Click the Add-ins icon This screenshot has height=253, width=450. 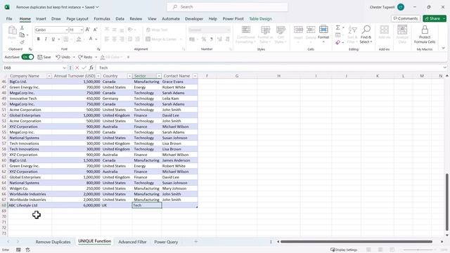384,32
